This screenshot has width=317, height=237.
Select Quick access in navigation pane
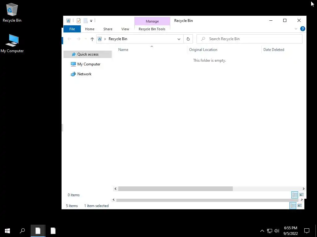tap(88, 54)
